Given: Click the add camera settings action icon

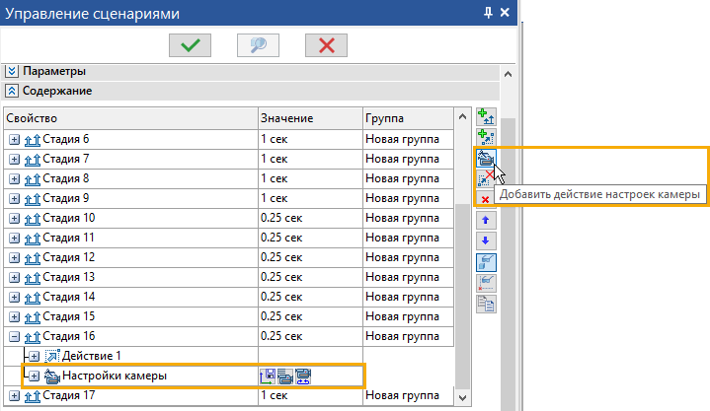Looking at the screenshot, I should click(x=486, y=158).
